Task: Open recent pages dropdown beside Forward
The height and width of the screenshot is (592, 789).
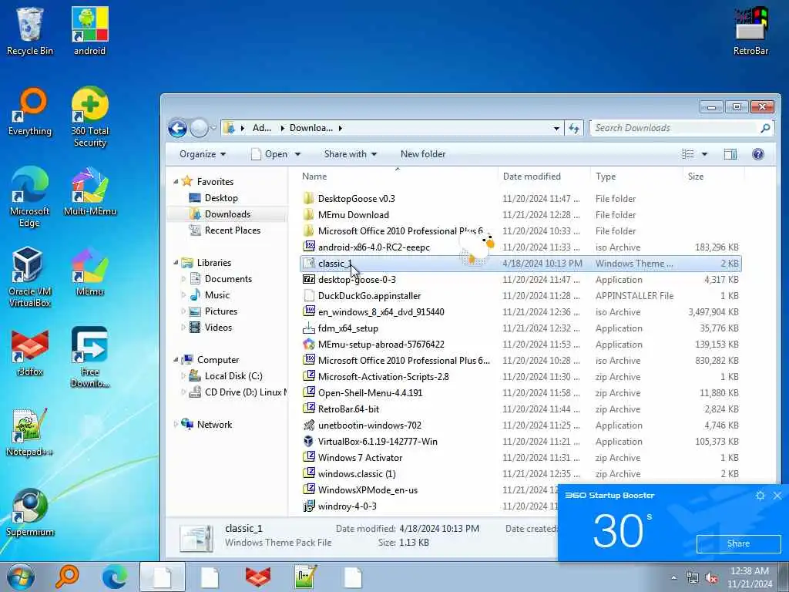Action: click(213, 129)
